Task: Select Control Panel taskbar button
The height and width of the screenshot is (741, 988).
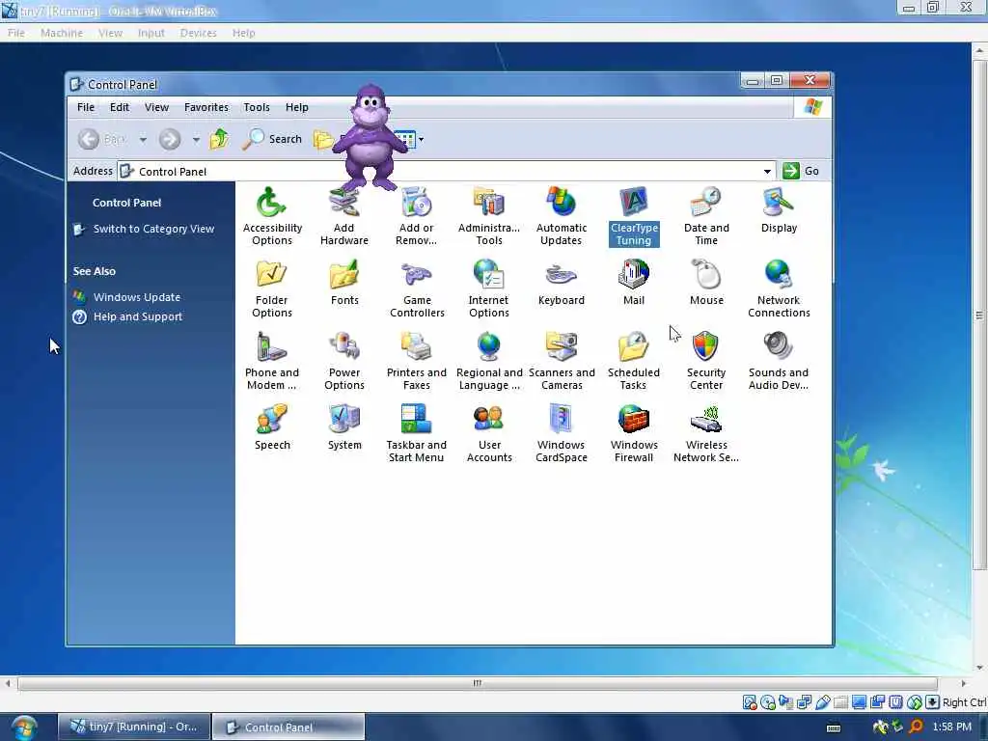Action: [288, 727]
